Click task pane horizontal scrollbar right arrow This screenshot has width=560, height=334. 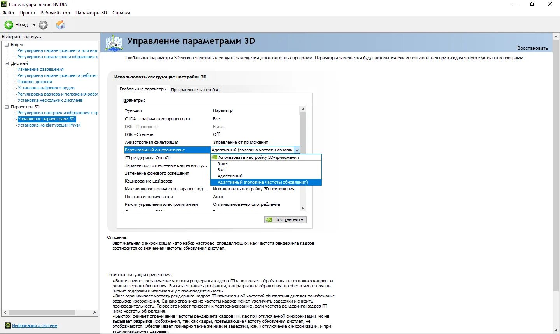click(x=94, y=312)
